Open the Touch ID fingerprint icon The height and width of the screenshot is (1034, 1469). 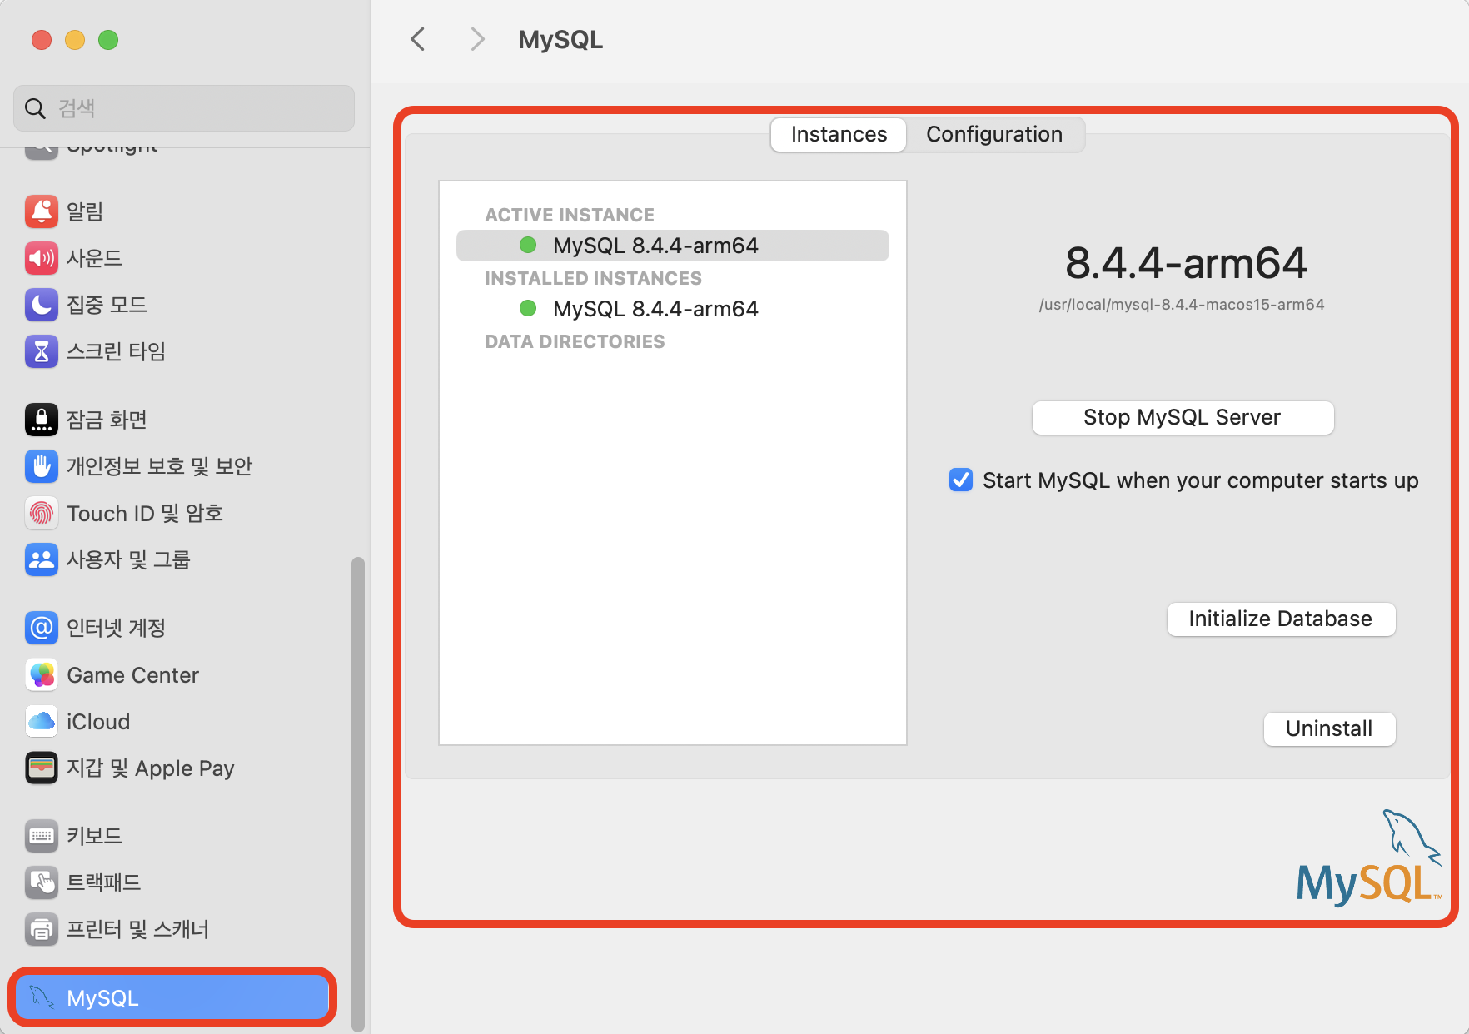(x=42, y=513)
